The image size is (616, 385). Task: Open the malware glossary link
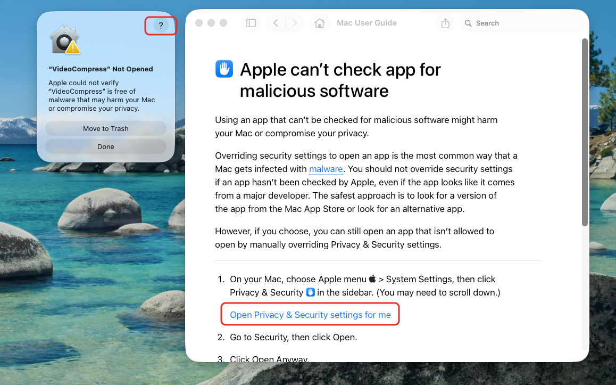point(326,169)
